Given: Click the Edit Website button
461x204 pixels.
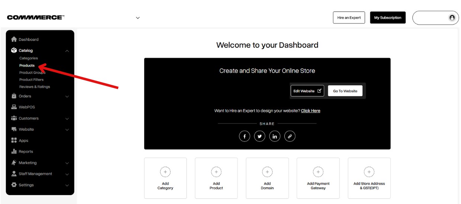Looking at the screenshot, I should tap(307, 91).
